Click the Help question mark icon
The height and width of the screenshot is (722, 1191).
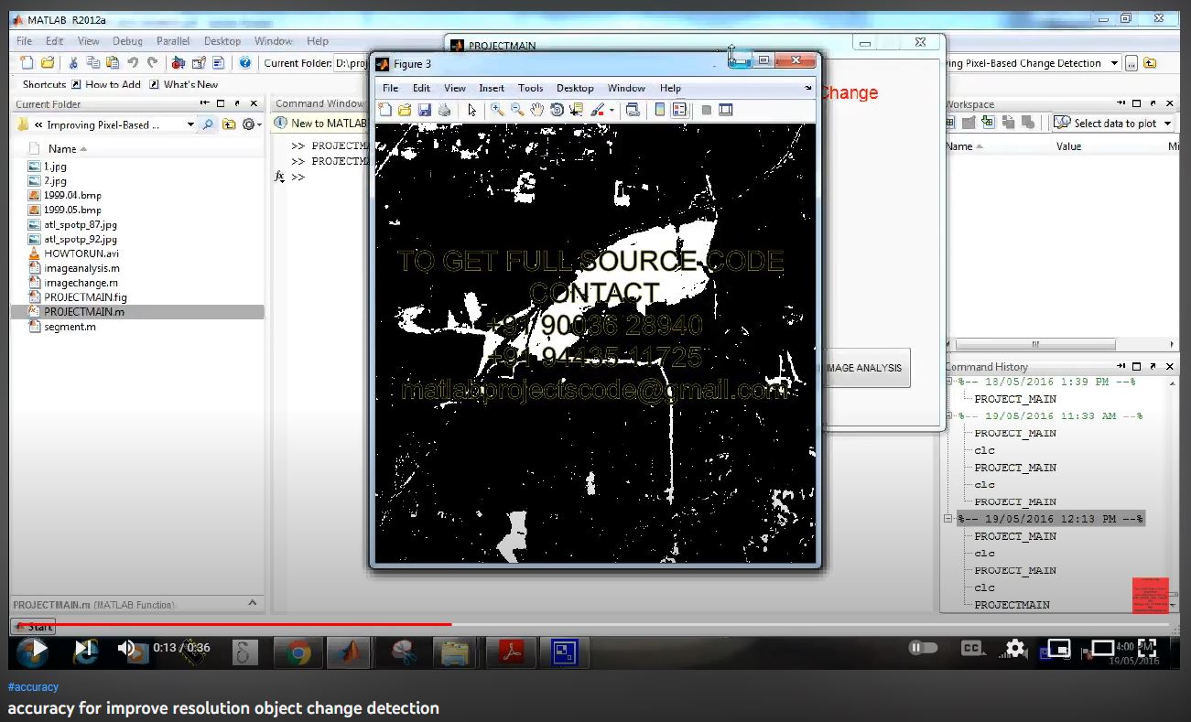click(244, 63)
